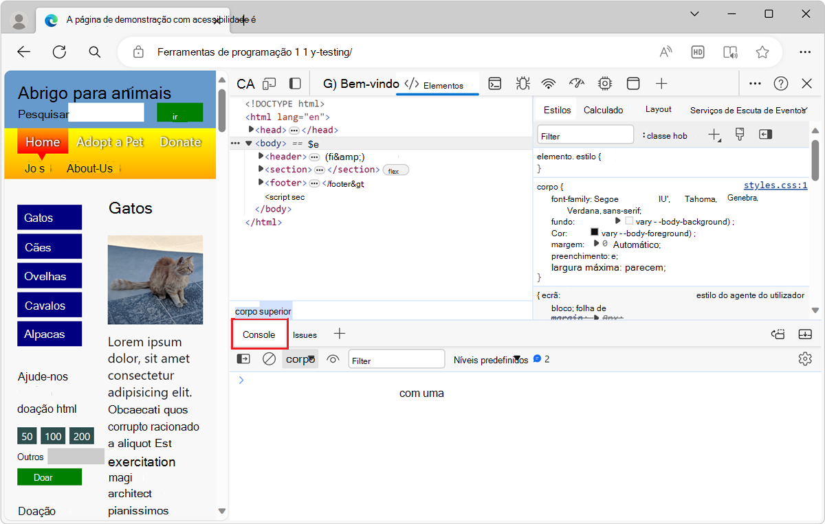Click the Cavalos sidebar link
This screenshot has width=825, height=524.
[49, 306]
